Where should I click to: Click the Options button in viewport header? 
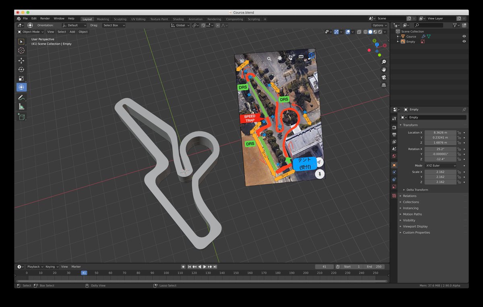380,25
